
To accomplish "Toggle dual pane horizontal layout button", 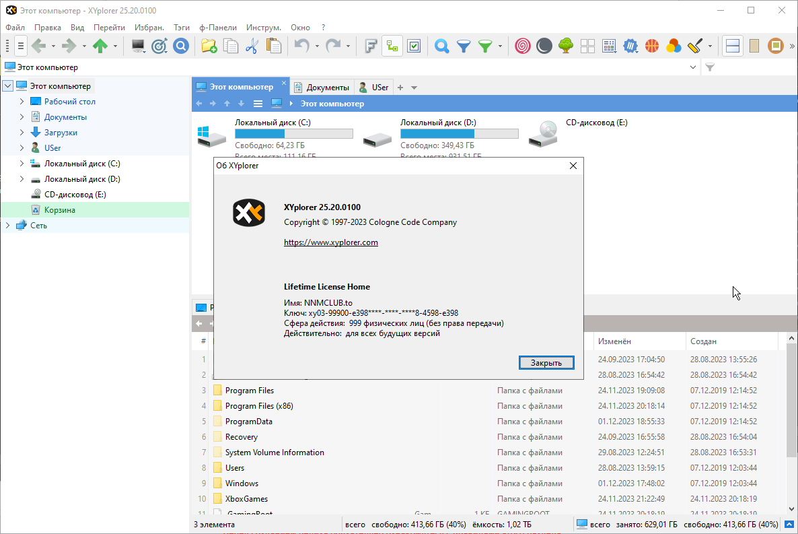I will [x=733, y=46].
